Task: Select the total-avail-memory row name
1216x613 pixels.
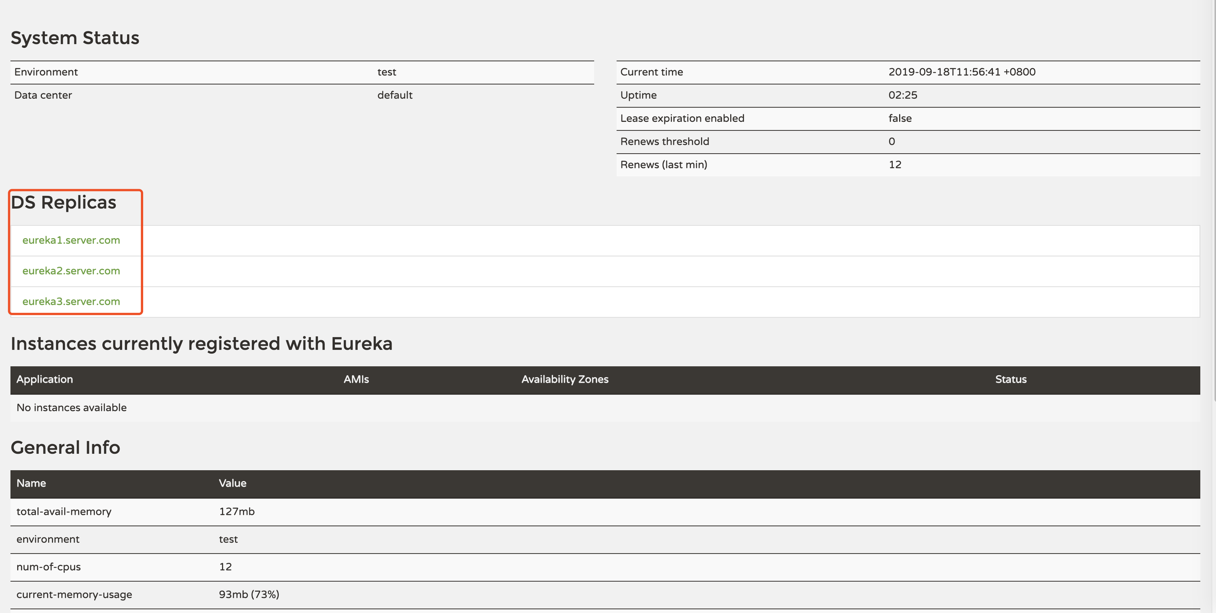Action: click(64, 512)
